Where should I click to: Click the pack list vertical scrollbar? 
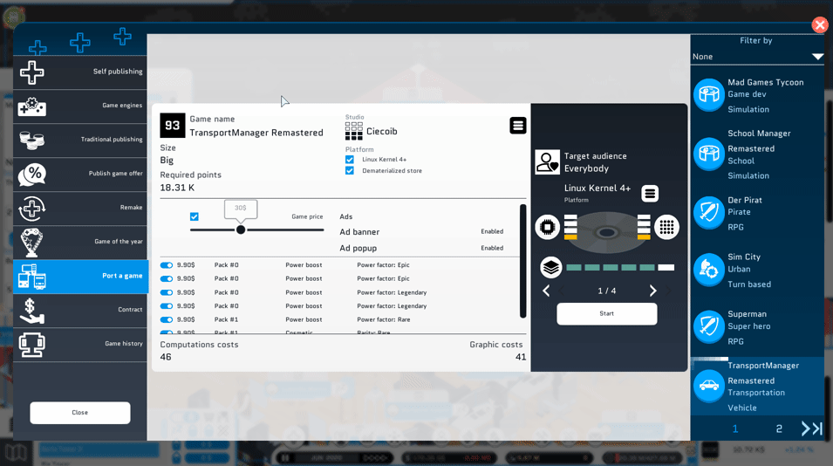coord(523,261)
